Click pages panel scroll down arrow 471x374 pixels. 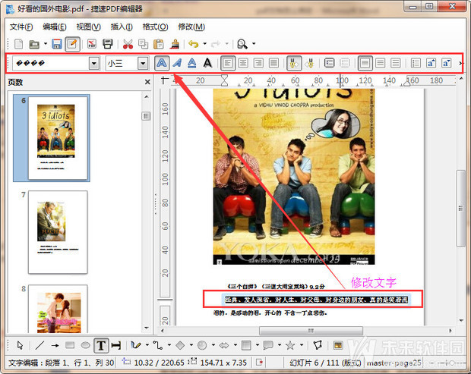147,328
